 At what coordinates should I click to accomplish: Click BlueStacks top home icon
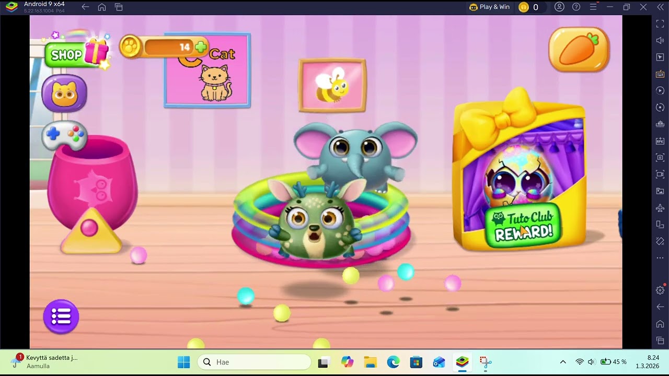click(102, 7)
